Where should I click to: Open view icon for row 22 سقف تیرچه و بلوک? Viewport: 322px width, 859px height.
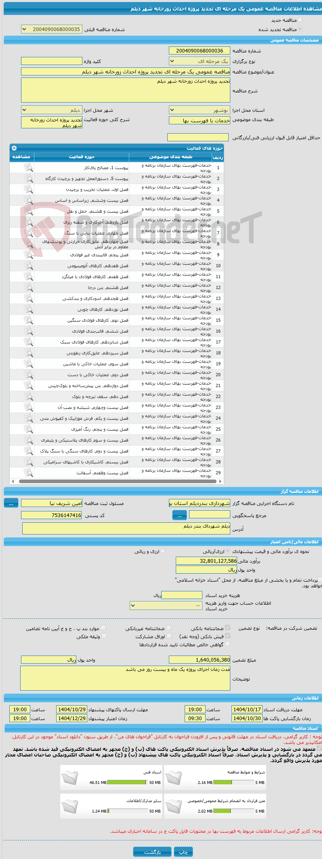pyautogui.click(x=28, y=396)
